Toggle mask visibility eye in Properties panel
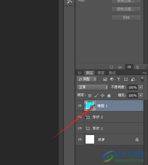Screen dimensions: 148x165 click(x=129, y=67)
